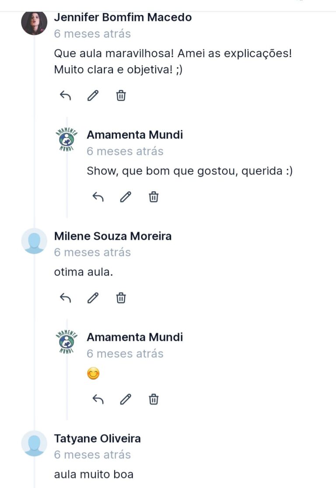Edit the 'Show, que bom que gostou' reply
The width and height of the screenshot is (336, 488).
[x=126, y=197]
